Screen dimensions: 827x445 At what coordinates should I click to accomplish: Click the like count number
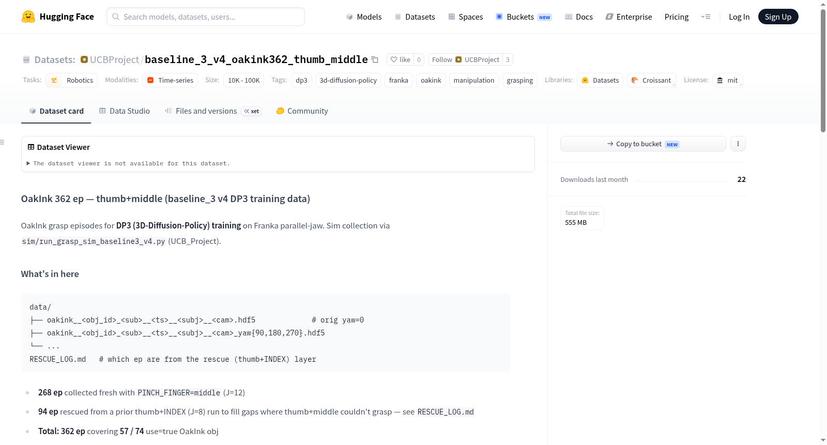[419, 59]
